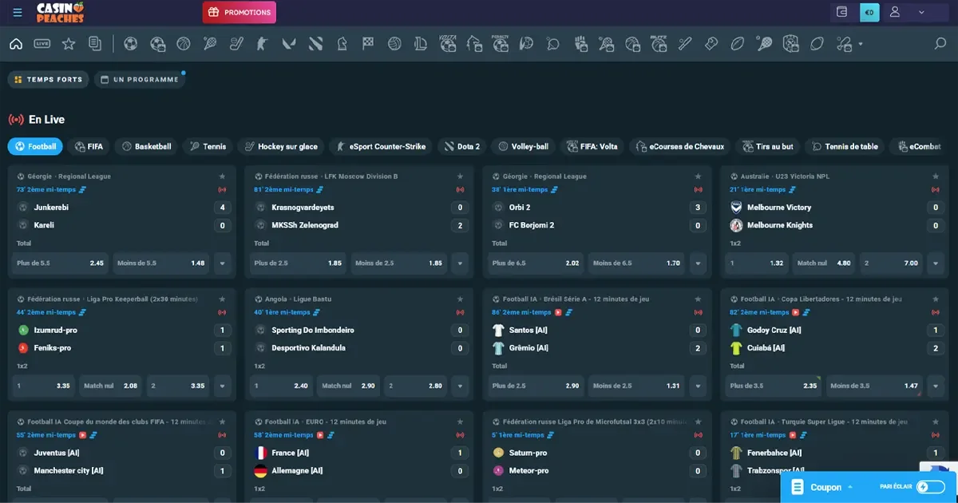958x503 pixels.
Task: Select the Hockey sur glace filter
Action: pyautogui.click(x=280, y=146)
